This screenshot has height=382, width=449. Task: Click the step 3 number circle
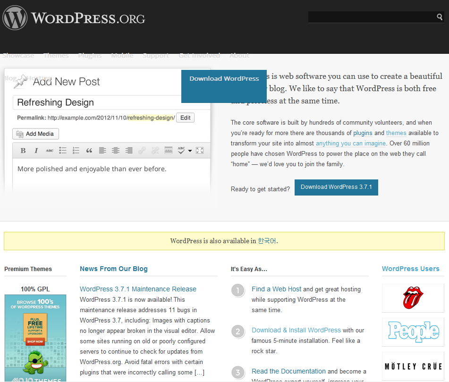(x=237, y=373)
